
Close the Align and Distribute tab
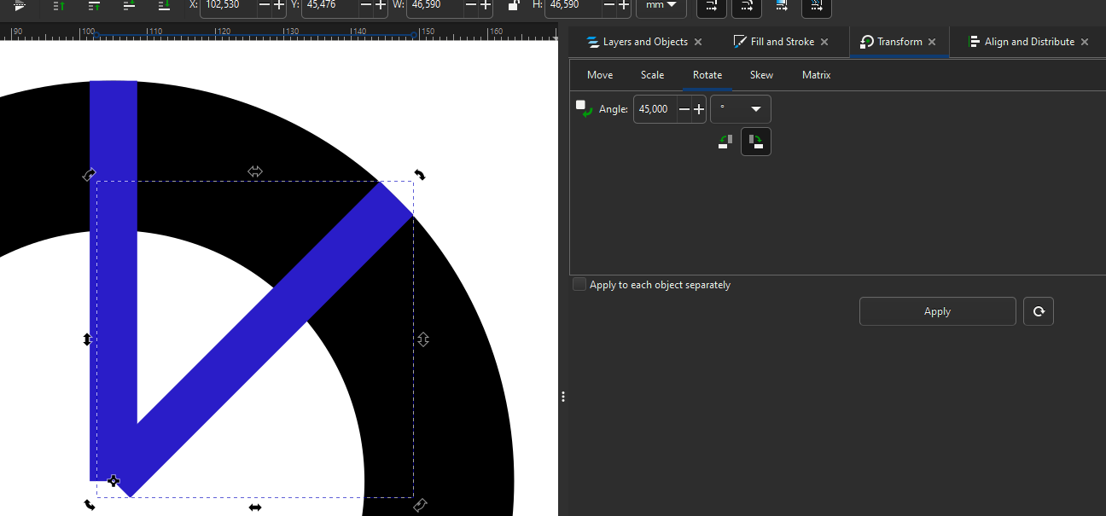pyautogui.click(x=1085, y=42)
